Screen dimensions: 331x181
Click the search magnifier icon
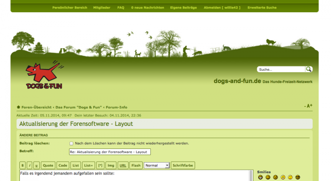309,69
